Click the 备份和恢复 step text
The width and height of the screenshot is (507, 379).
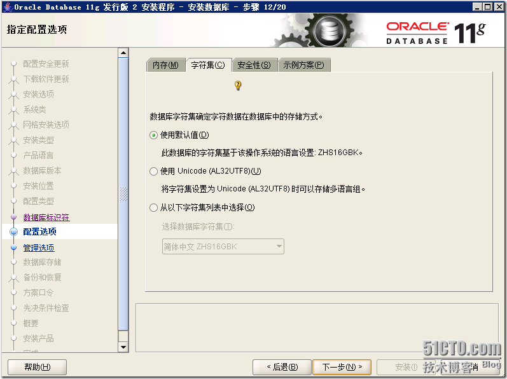42,277
